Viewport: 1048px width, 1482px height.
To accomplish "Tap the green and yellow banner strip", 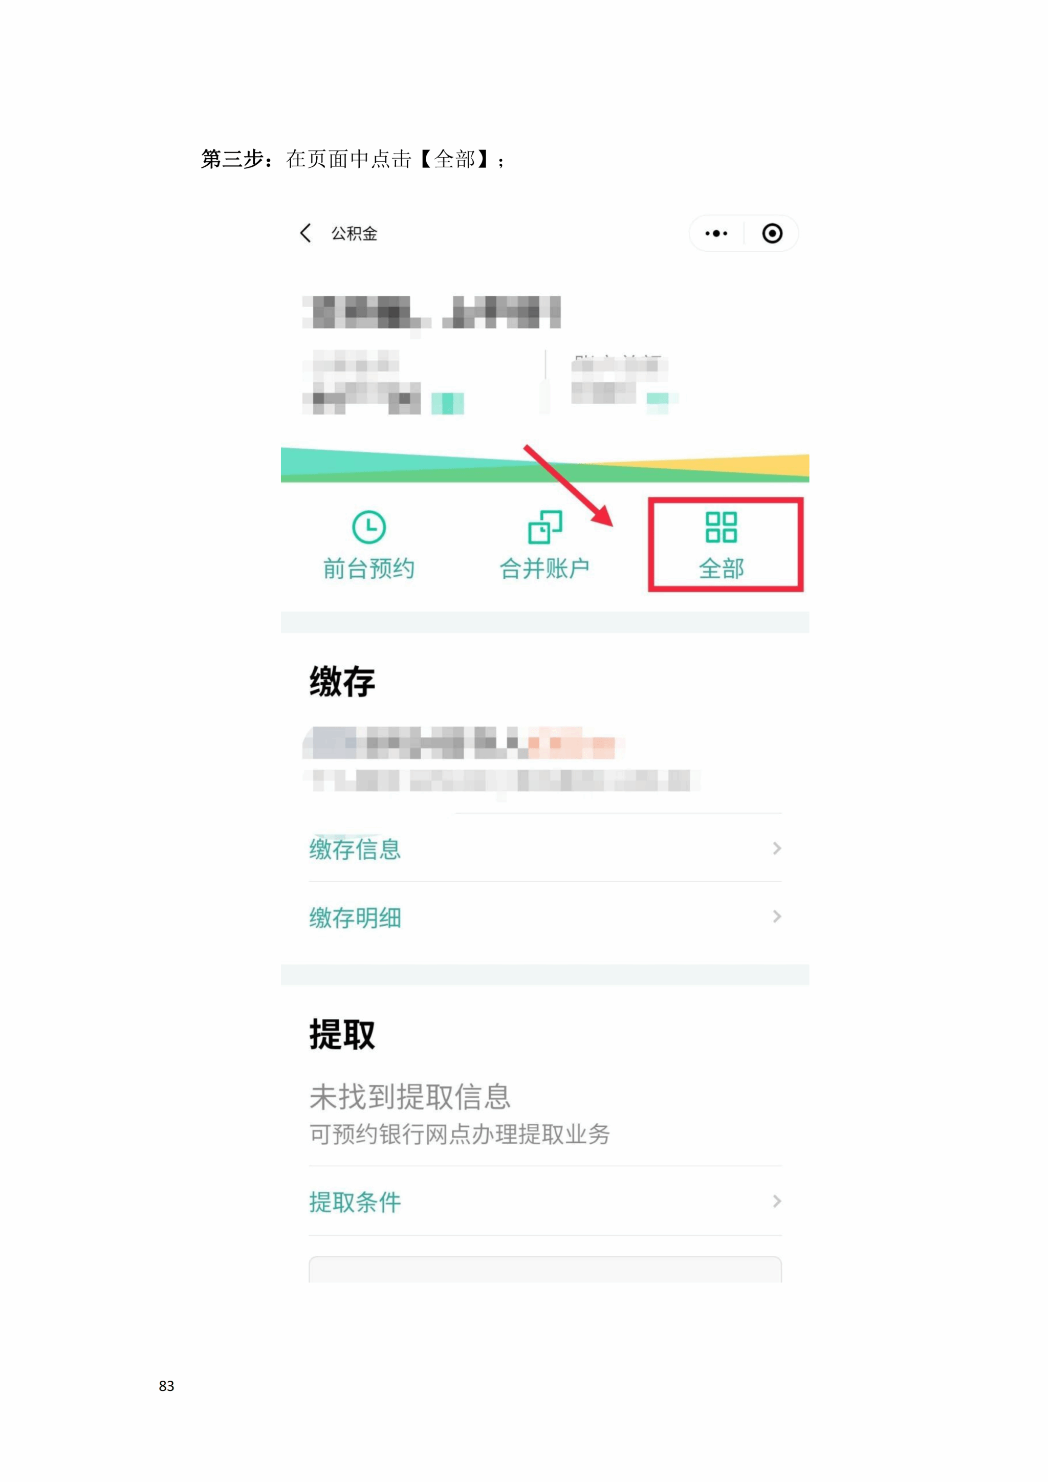I will (544, 465).
